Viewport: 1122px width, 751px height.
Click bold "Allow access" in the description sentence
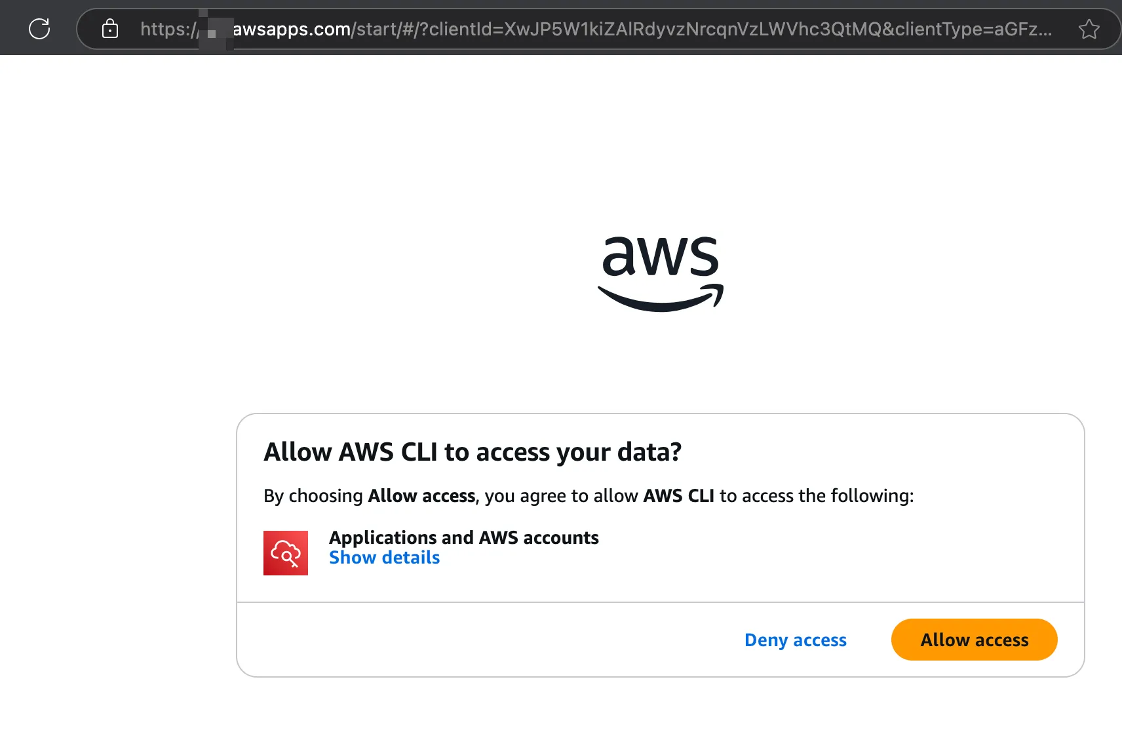tap(421, 496)
